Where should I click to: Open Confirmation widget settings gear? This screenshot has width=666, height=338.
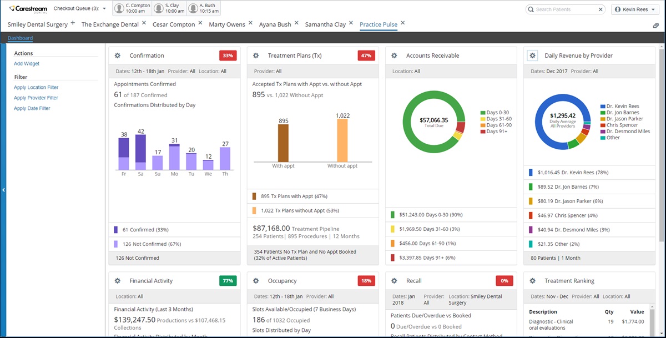coord(117,56)
